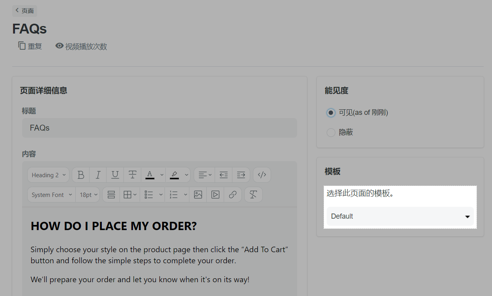Click the FAQs page heading
The width and height of the screenshot is (492, 296).
tap(30, 28)
